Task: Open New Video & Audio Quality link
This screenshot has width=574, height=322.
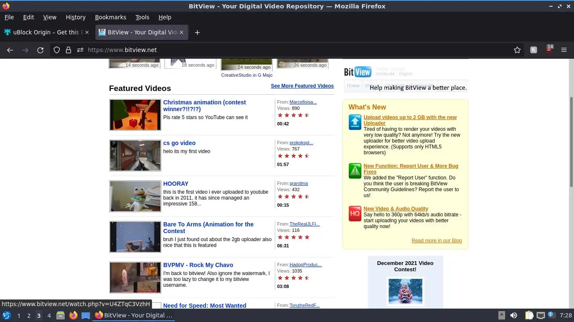Action: click(x=396, y=209)
